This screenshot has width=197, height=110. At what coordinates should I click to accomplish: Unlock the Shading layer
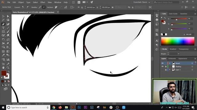pos(166,67)
